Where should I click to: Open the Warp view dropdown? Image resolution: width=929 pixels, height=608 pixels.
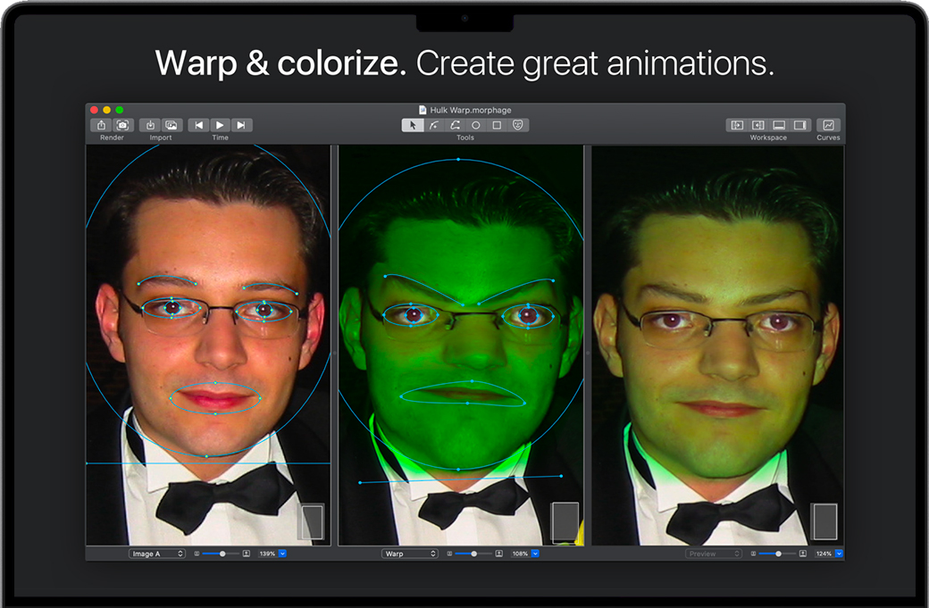coord(410,554)
